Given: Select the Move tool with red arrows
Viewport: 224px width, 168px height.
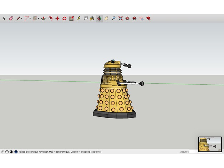Looking at the screenshot, I should (57, 18).
